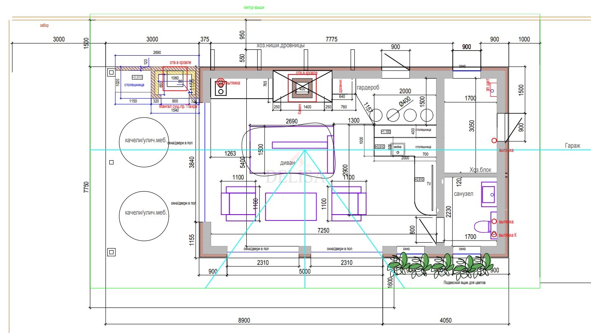Viewport: 591px width, 333px height.
Task: Select the Гараж label at right edge
Action: click(572, 146)
